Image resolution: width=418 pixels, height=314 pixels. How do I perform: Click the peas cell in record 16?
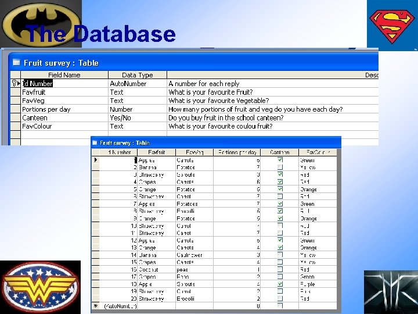click(x=194, y=270)
